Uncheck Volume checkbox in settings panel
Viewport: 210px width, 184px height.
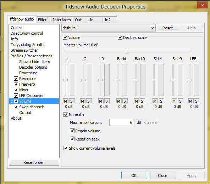(65, 38)
